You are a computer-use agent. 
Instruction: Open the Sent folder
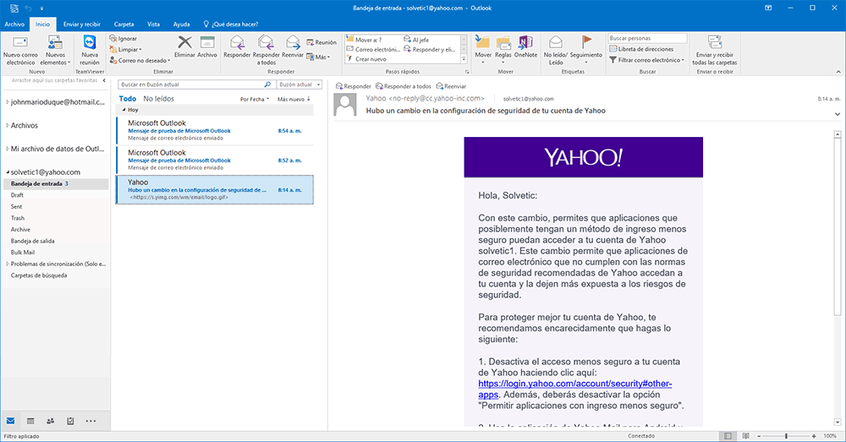tap(17, 206)
